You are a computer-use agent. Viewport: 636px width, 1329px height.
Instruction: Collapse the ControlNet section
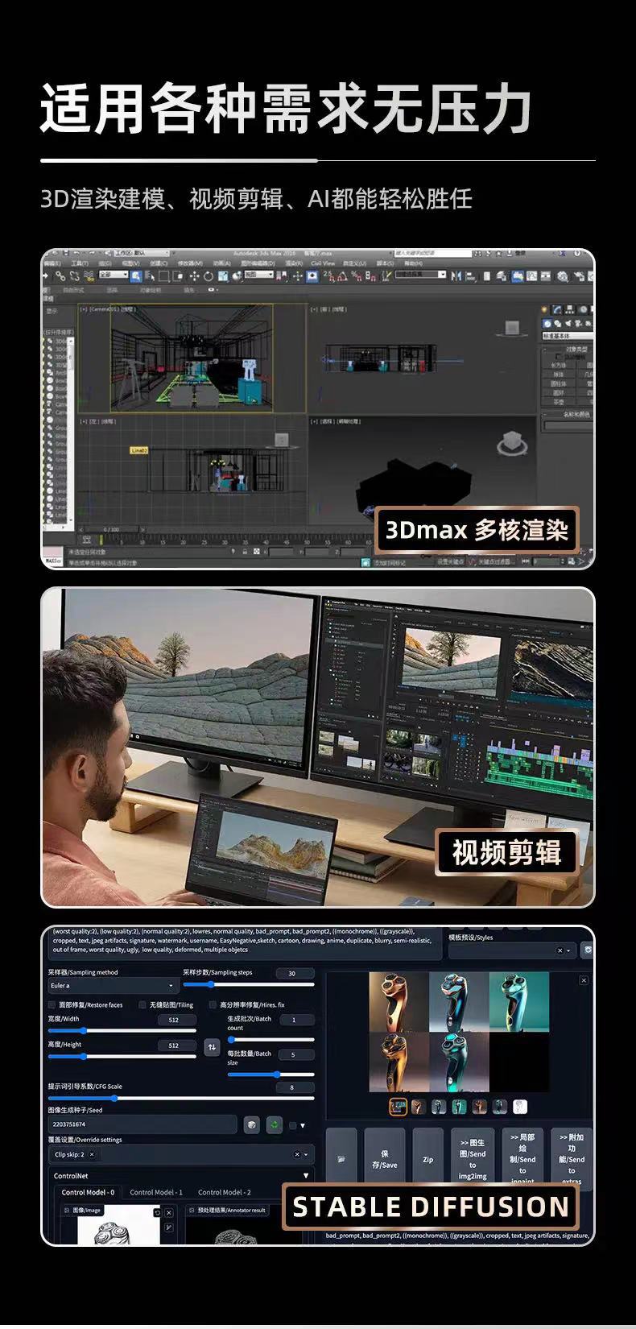pyautogui.click(x=306, y=1176)
